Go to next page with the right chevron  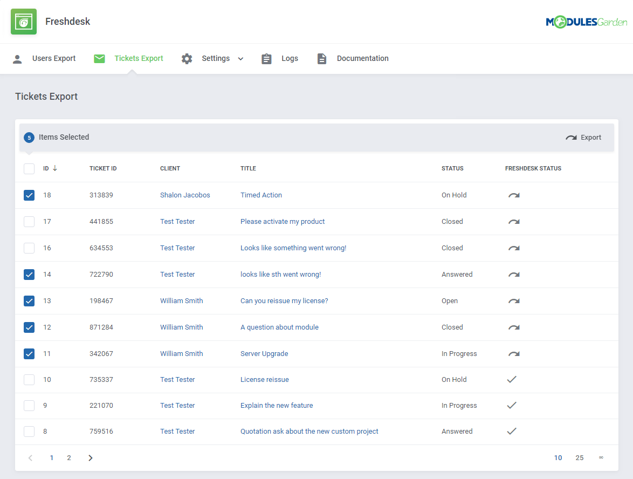90,457
